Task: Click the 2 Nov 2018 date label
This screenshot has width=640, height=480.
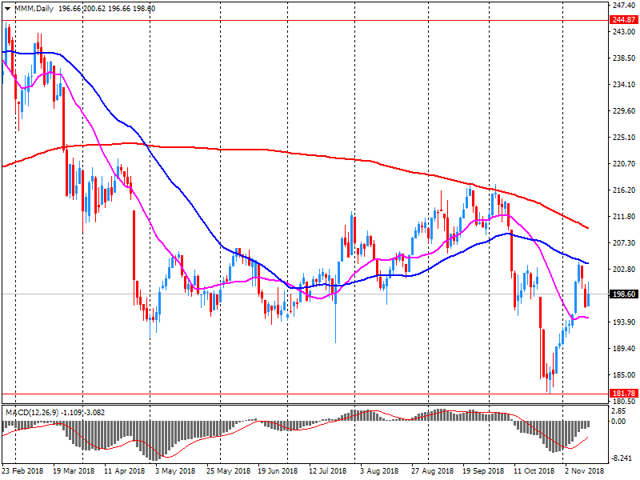Action: pos(584,471)
